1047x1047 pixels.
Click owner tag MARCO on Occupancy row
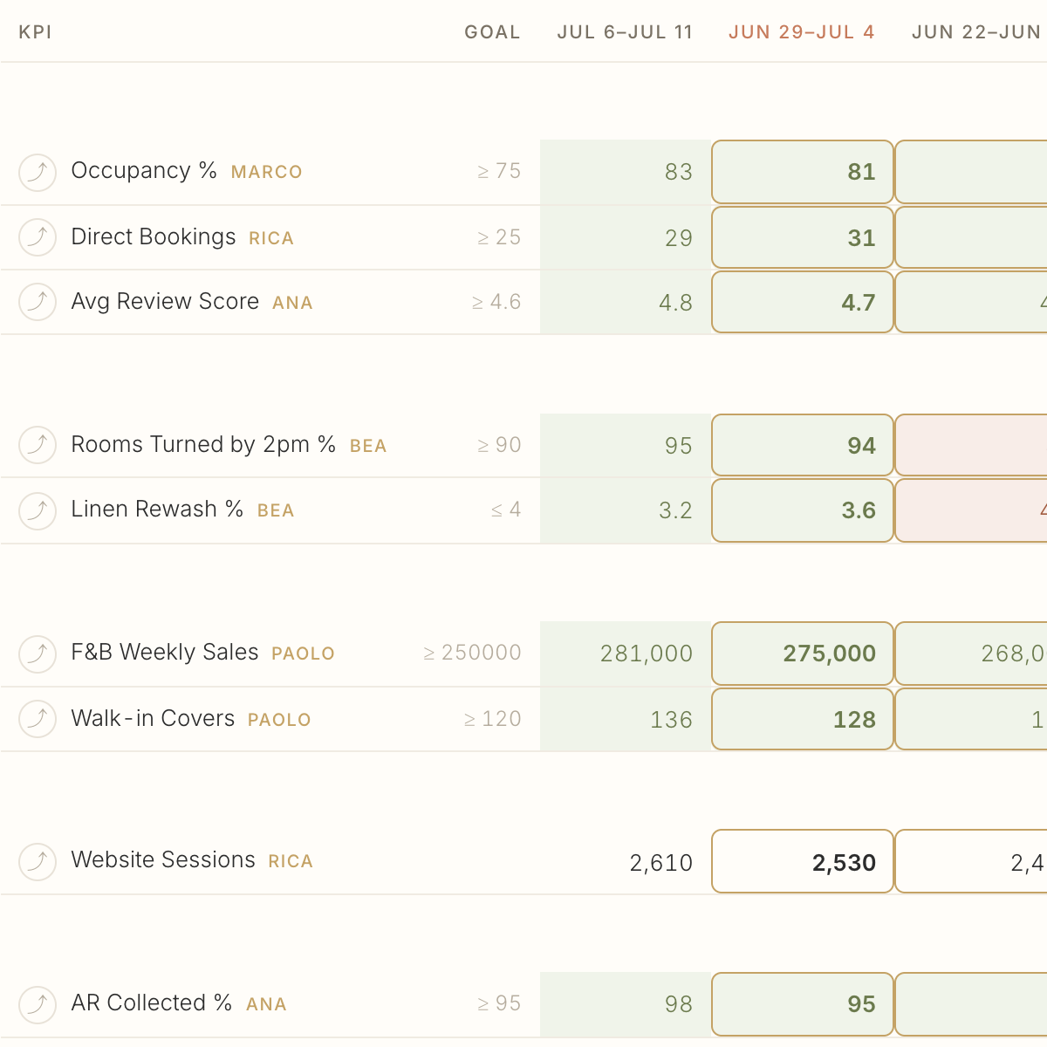[x=266, y=172]
